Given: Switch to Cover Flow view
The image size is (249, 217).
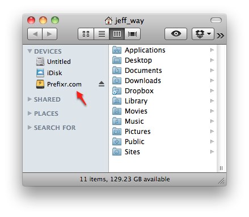Looking at the screenshot, I should [x=132, y=34].
